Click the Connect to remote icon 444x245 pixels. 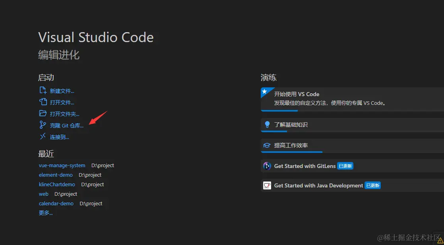point(43,136)
